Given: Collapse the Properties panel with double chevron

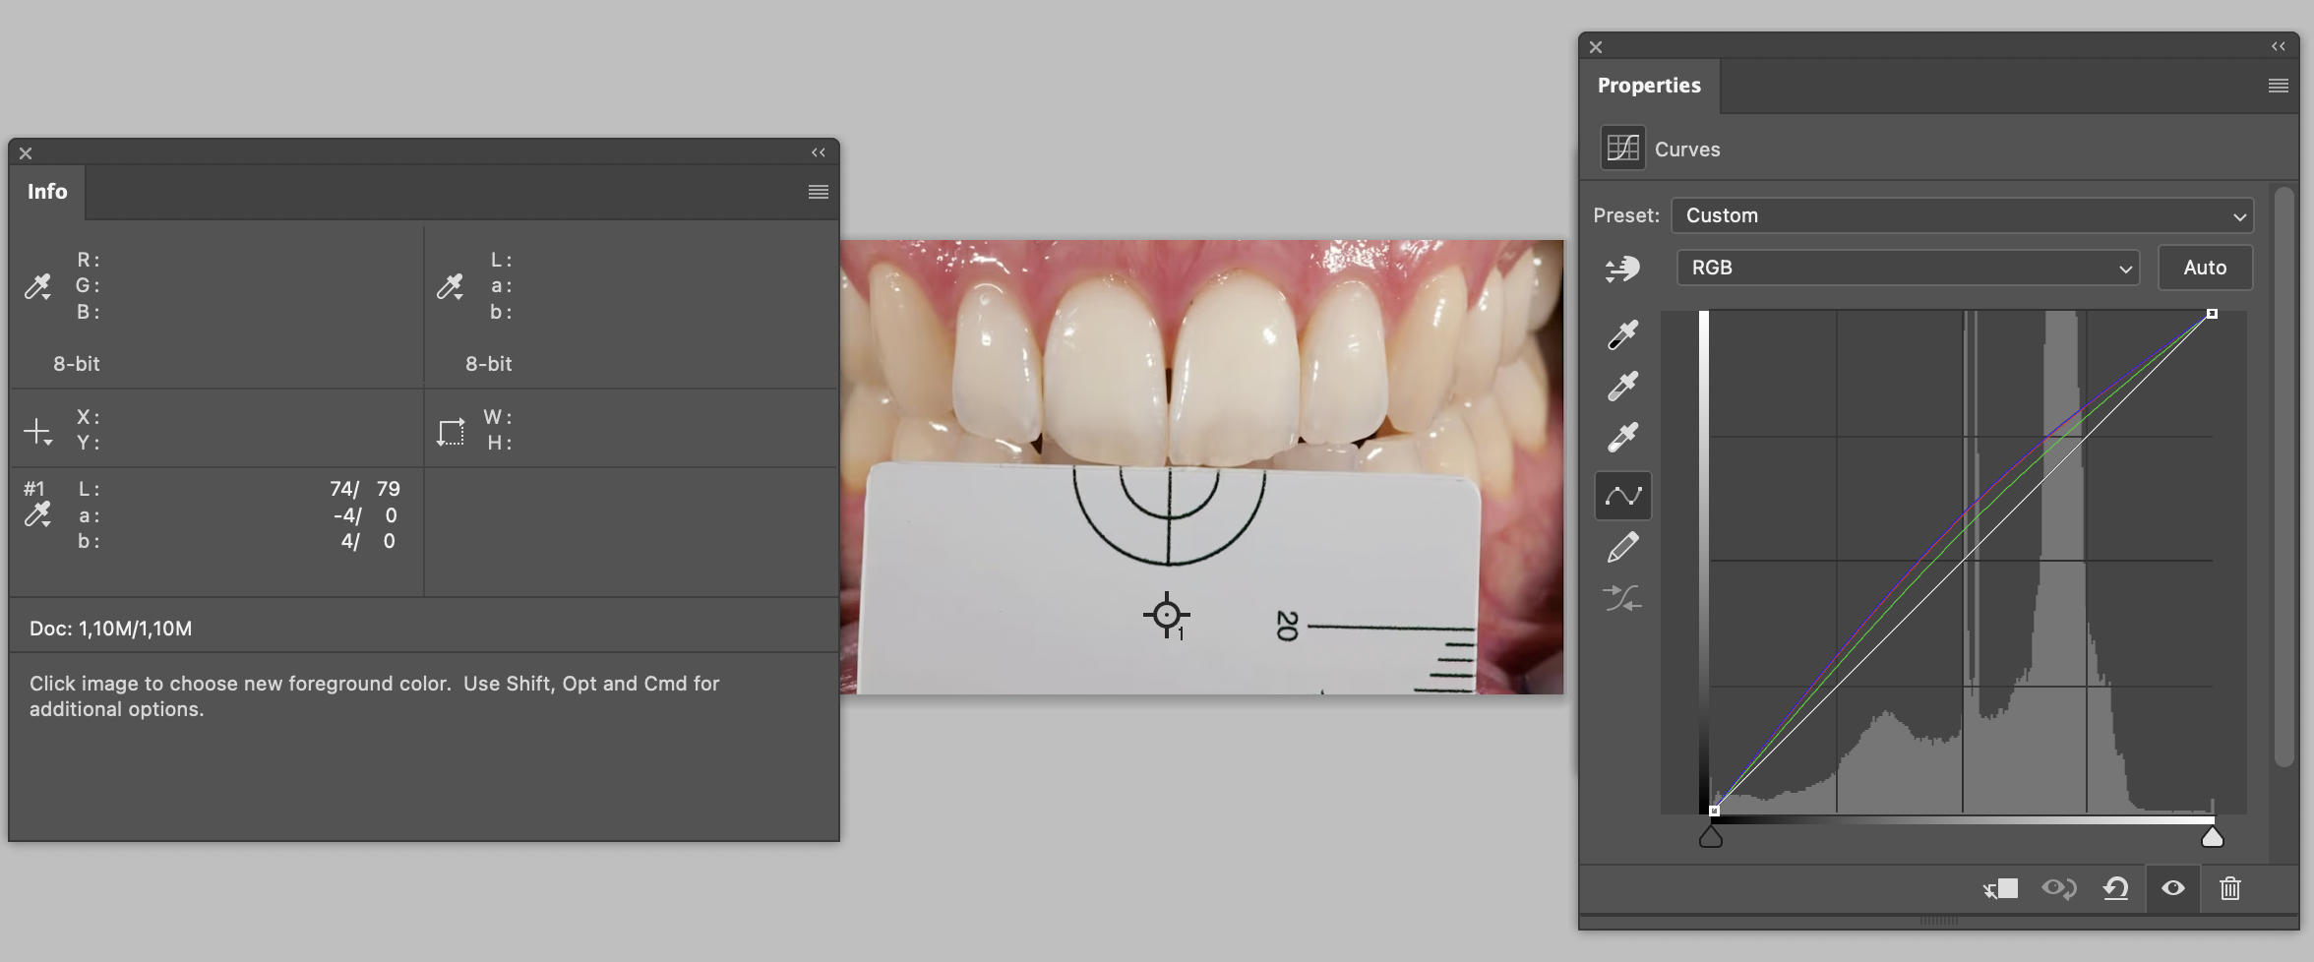Looking at the screenshot, I should 2278,46.
